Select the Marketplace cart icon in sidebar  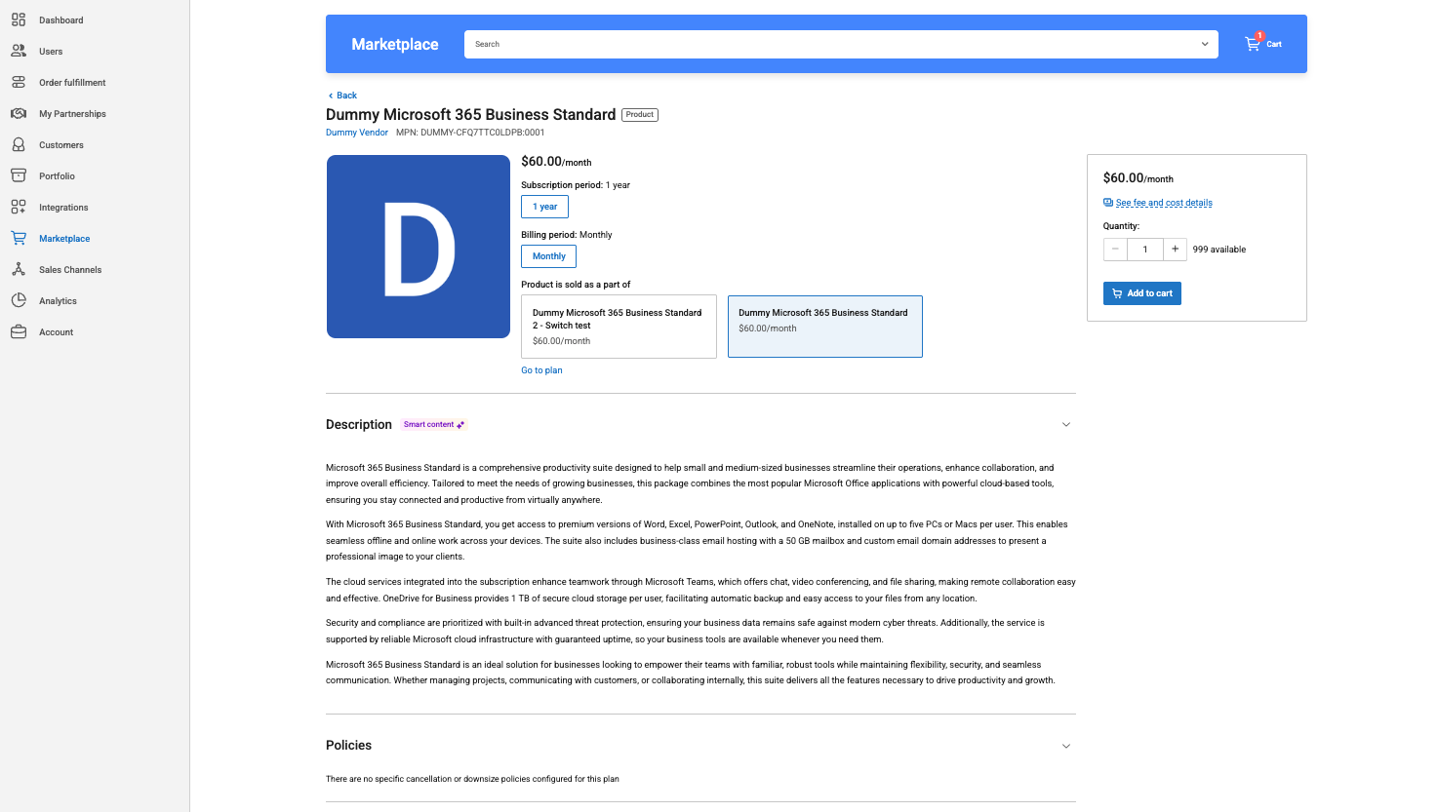click(19, 238)
